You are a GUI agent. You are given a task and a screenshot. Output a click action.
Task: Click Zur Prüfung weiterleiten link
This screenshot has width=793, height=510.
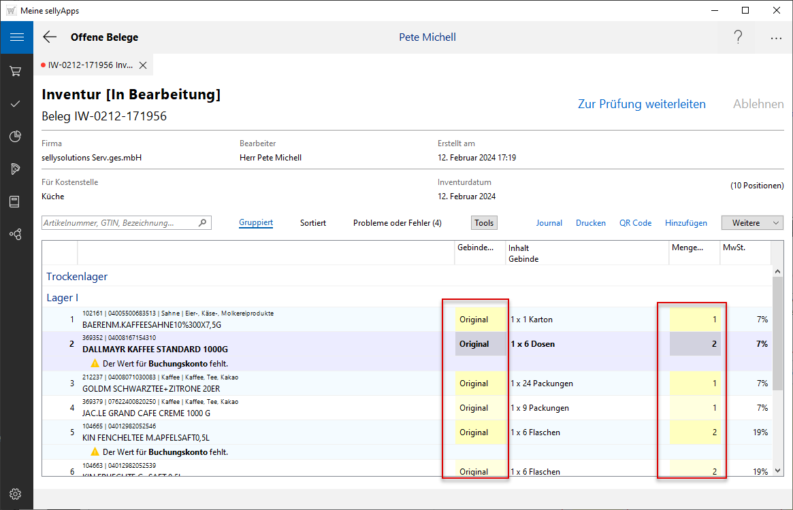[x=641, y=104]
